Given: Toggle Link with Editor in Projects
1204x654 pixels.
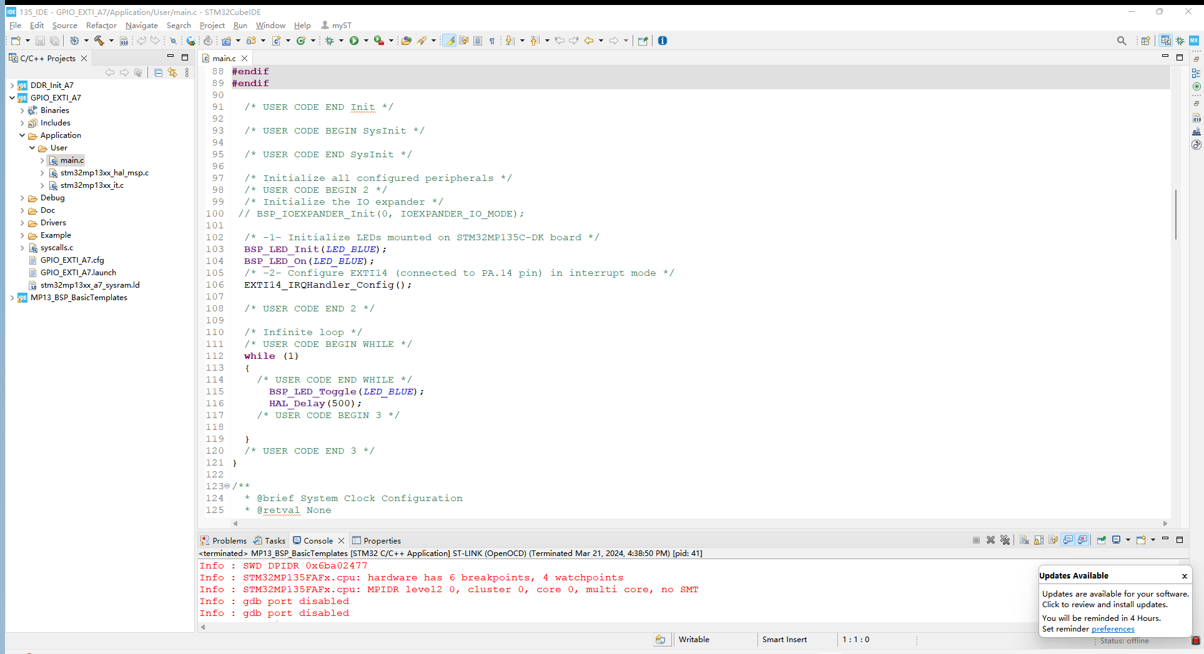Looking at the screenshot, I should [x=172, y=73].
